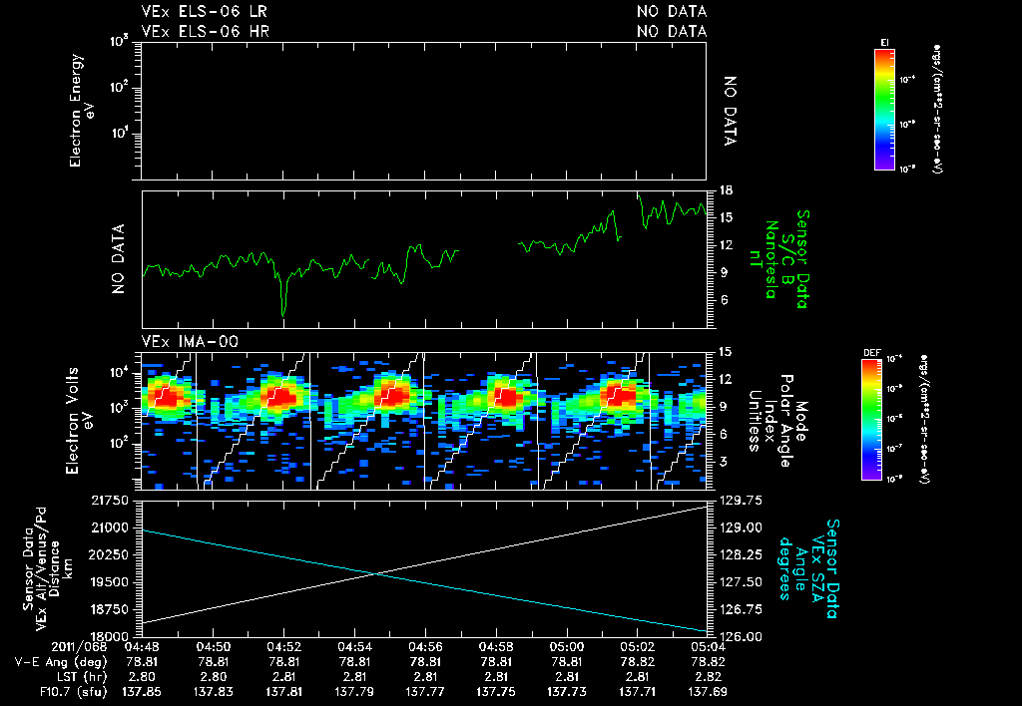1022x706 pixels.
Task: Click the NO DATA text on the ELS-06 LR line
Action: pyautogui.click(x=672, y=12)
